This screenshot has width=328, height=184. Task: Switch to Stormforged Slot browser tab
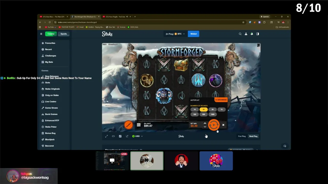pyautogui.click(x=85, y=17)
